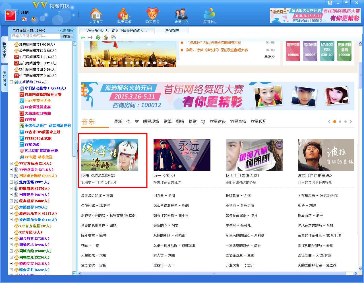Click the small home icon in browser toolbar
The height and width of the screenshot is (283, 364).
point(106,38)
